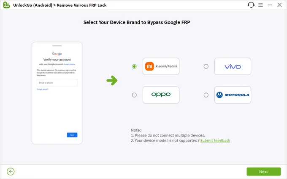
Task: Close the UnlockGo window
Action: (279, 5)
